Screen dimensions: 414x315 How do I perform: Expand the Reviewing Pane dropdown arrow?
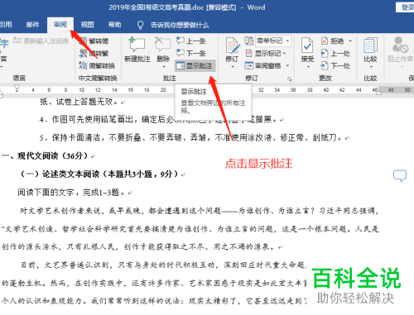(287, 65)
